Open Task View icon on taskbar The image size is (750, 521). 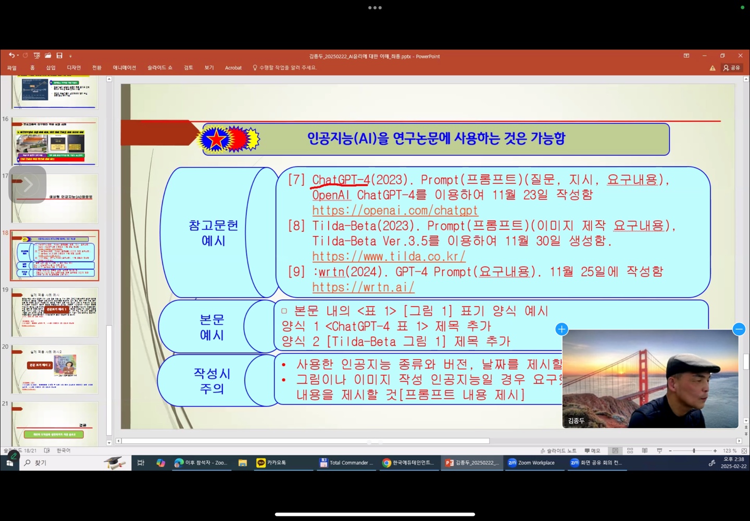(141, 463)
